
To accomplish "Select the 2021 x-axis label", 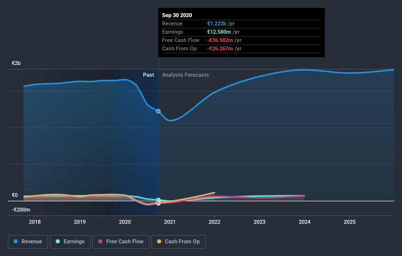I will (x=170, y=222).
